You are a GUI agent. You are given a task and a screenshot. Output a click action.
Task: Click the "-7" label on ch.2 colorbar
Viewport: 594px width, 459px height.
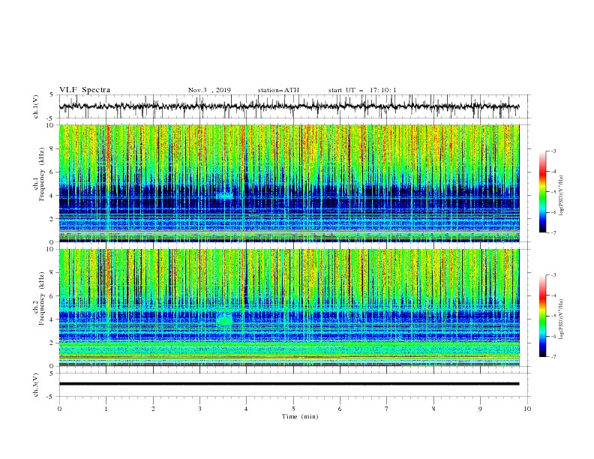(x=553, y=356)
